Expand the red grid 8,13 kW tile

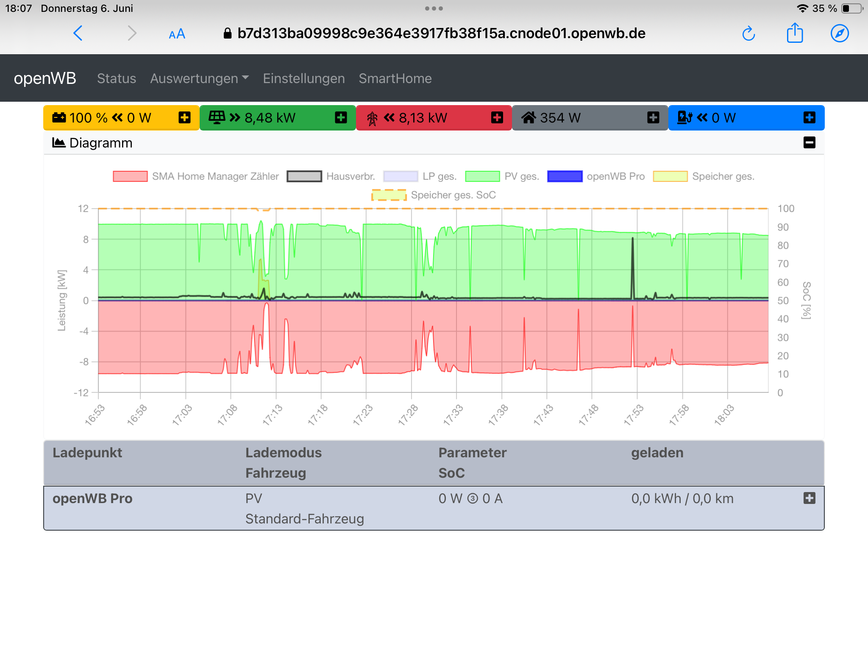click(x=497, y=117)
